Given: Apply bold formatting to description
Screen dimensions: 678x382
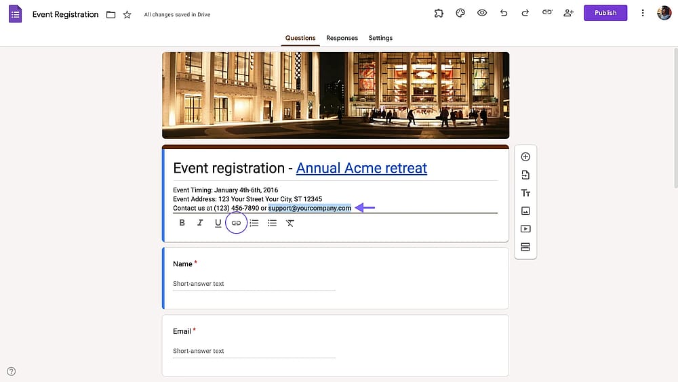Looking at the screenshot, I should click(182, 223).
